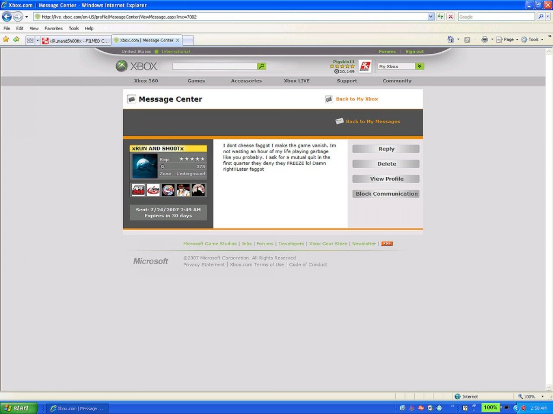Image resolution: width=553 pixels, height=414 pixels.
Task: Open Favorites Center star icon
Action: [x=6, y=39]
